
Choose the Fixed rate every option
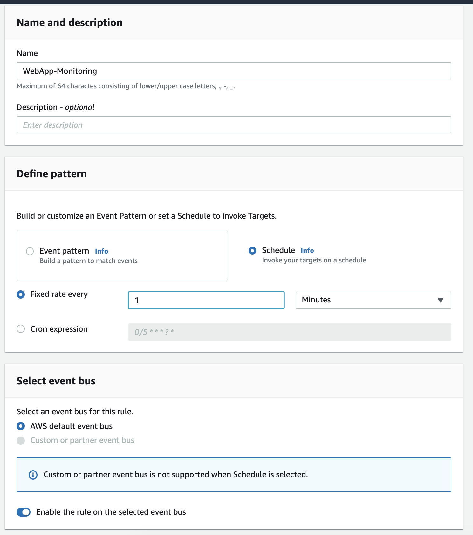coord(21,295)
